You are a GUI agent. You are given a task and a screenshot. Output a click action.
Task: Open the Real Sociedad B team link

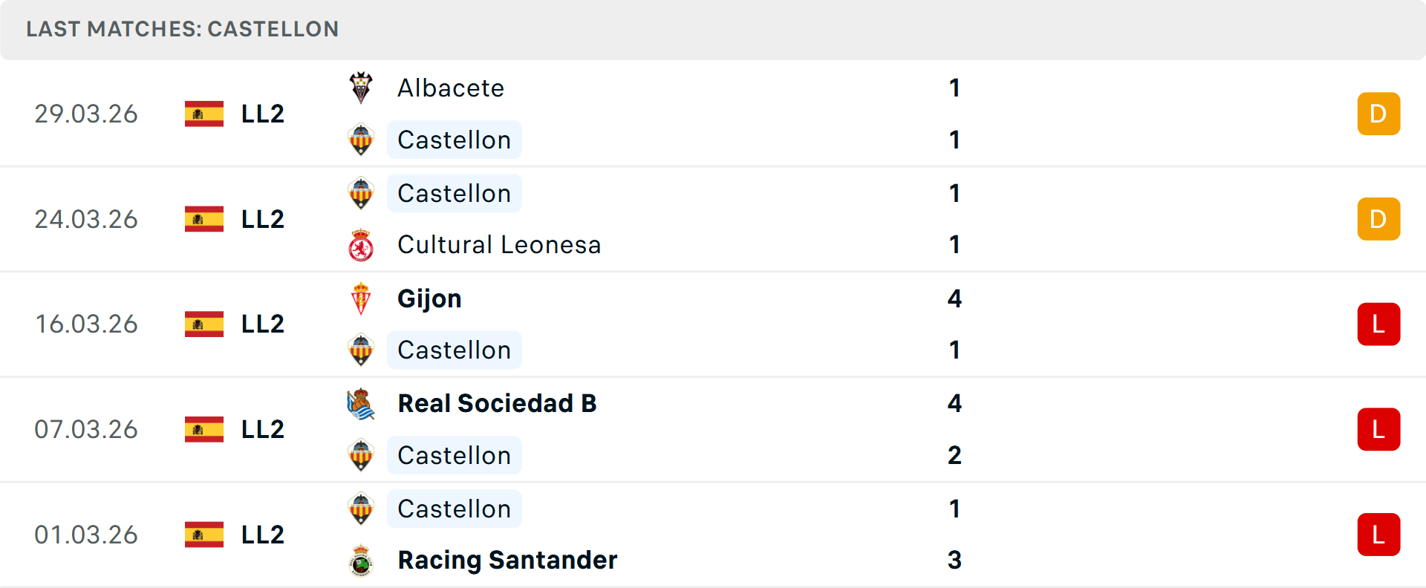point(497,404)
